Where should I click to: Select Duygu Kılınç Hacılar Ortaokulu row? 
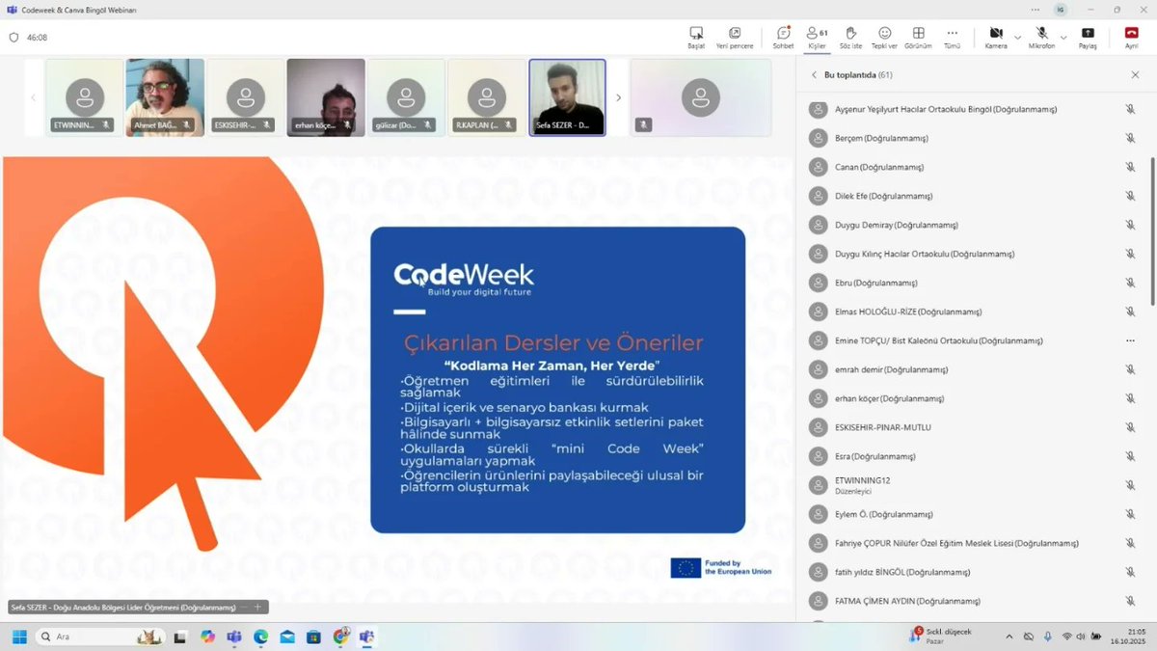[x=974, y=254]
